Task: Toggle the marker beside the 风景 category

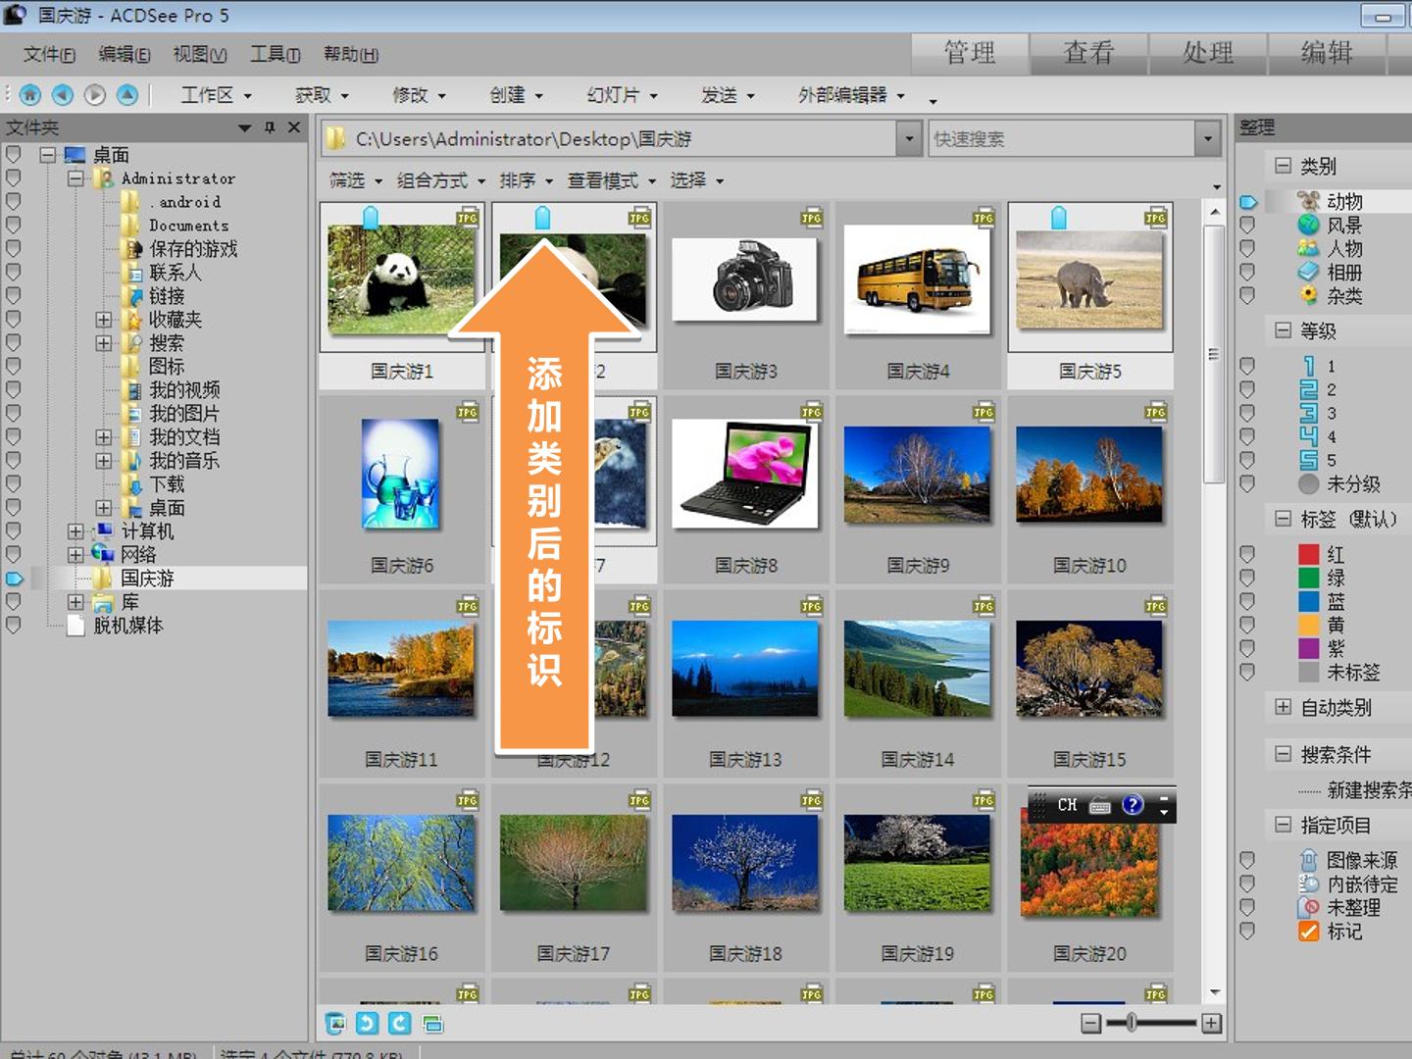Action: click(x=1247, y=225)
